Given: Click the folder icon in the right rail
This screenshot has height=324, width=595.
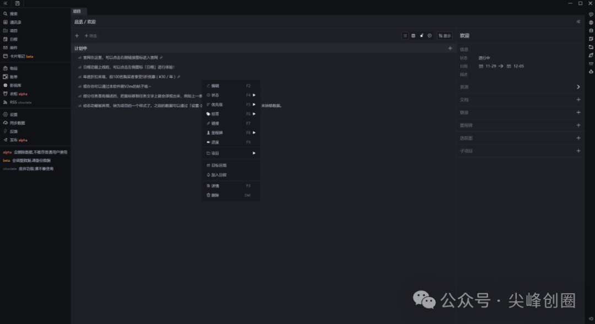Looking at the screenshot, I should point(591,47).
